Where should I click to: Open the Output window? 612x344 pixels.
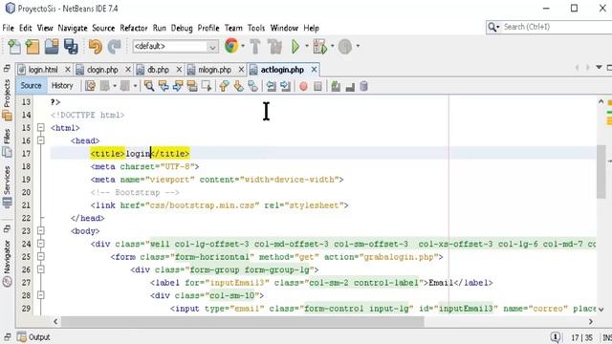[x=33, y=337]
